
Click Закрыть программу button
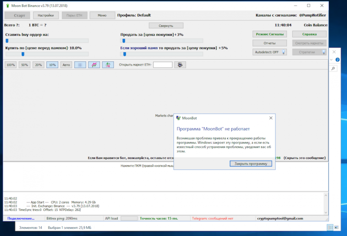point(251,164)
